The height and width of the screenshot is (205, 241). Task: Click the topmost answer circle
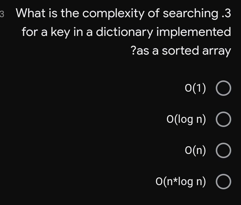(223, 88)
